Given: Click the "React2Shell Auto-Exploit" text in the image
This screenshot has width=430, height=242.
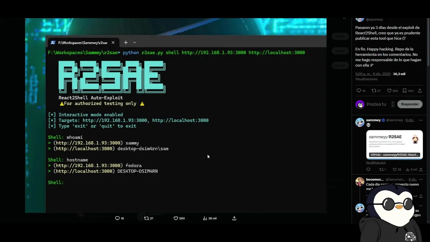Looking at the screenshot, I should click(x=91, y=98).
